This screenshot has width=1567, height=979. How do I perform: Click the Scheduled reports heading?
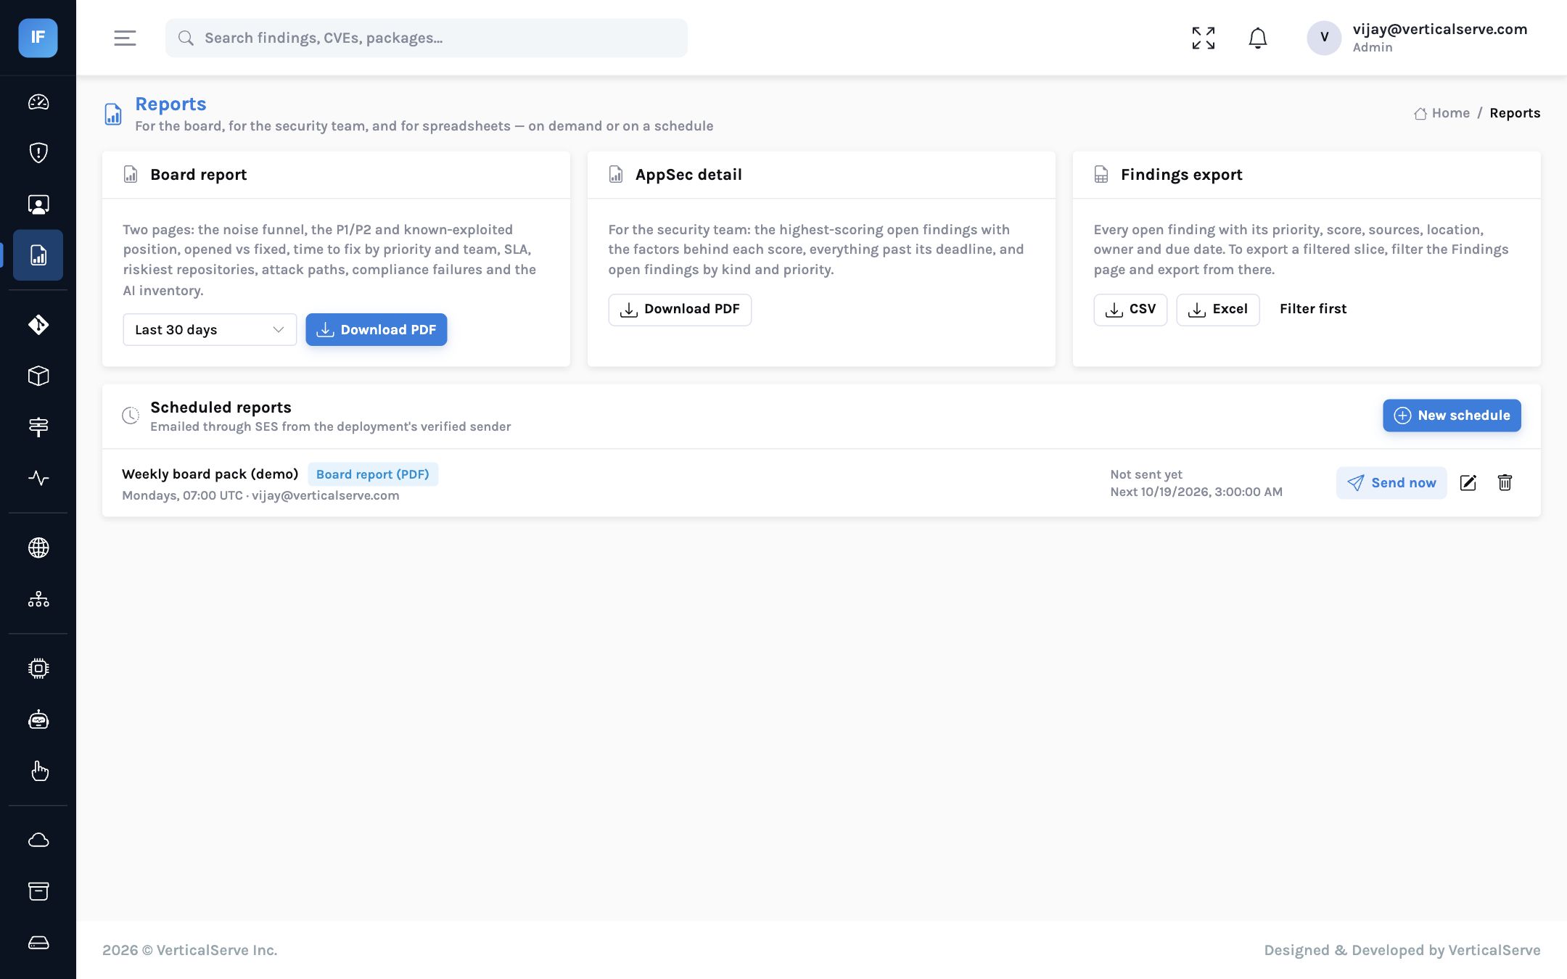point(221,408)
